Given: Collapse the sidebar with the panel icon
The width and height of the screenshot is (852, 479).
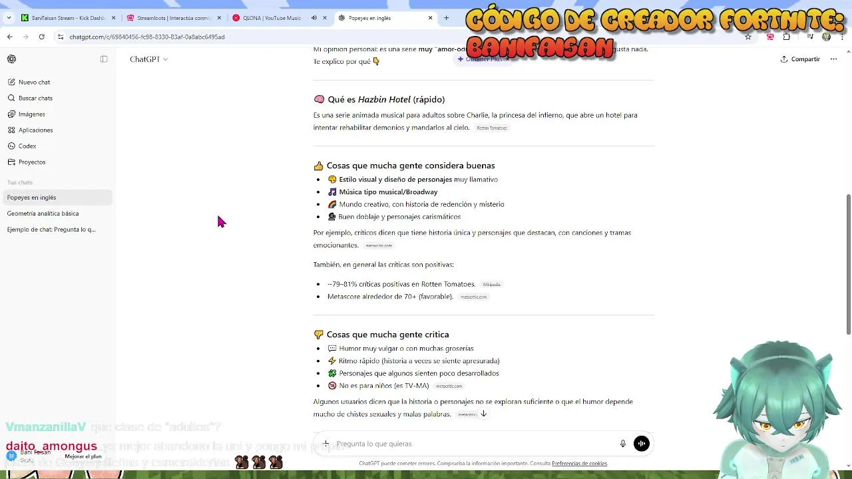Looking at the screenshot, I should click(104, 59).
